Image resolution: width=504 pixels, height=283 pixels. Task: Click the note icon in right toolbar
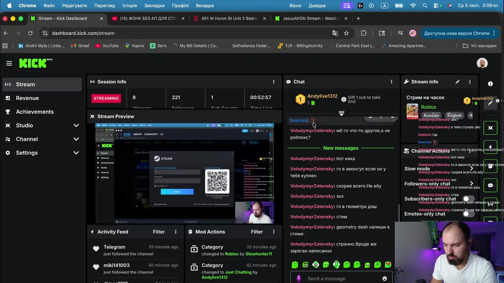coord(490,166)
